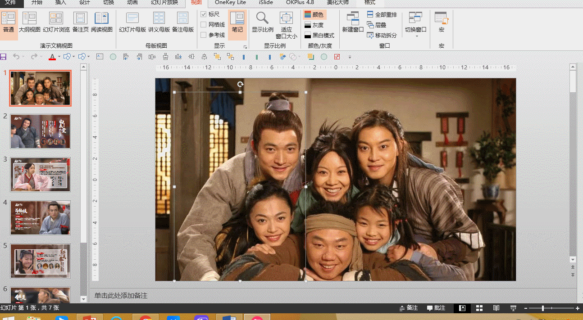This screenshot has height=320, width=583.
Task: Open Slide Master (幻灯片母版)
Action: click(x=132, y=23)
